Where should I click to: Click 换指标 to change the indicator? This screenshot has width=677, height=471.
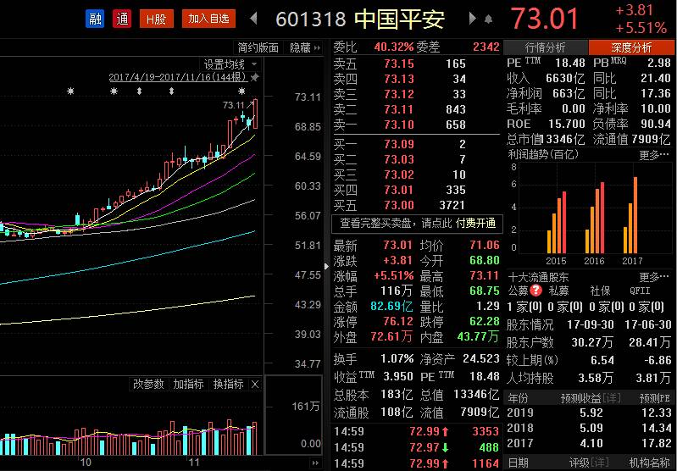click(x=229, y=384)
